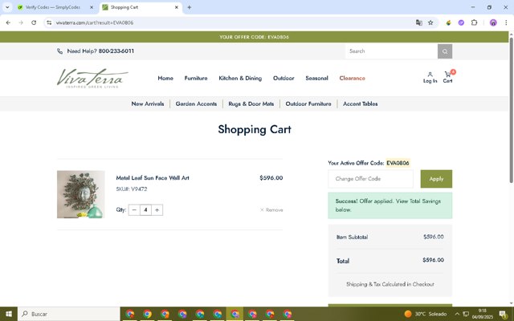Call 800-233-6011 help number
Viewport: 514px width, 321px height.
[x=116, y=51]
